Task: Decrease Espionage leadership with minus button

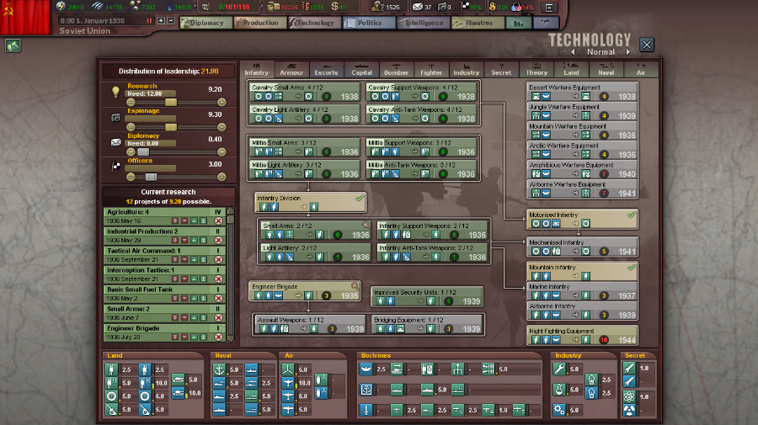Action: click(x=131, y=127)
